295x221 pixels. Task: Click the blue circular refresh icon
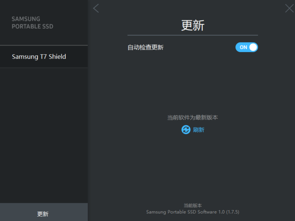click(x=186, y=130)
